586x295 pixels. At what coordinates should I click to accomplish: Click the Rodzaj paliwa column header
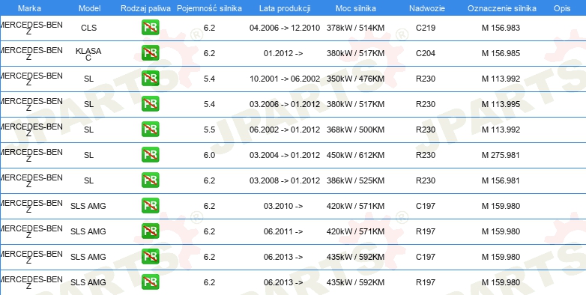coord(146,8)
